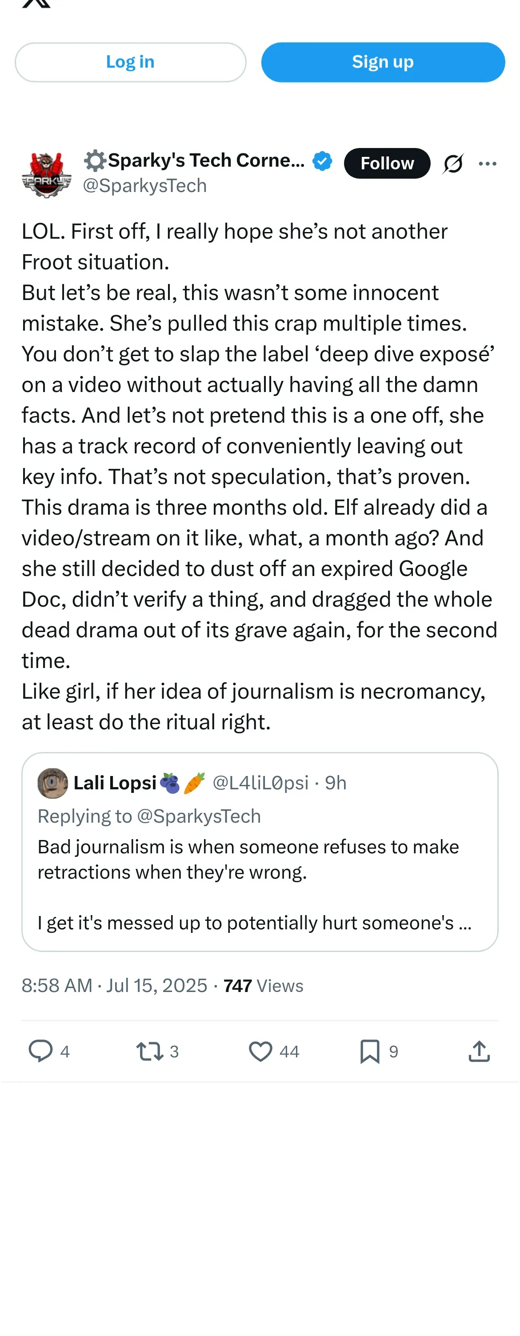View the 747 Views count
The width and height of the screenshot is (520, 1336).
[264, 985]
